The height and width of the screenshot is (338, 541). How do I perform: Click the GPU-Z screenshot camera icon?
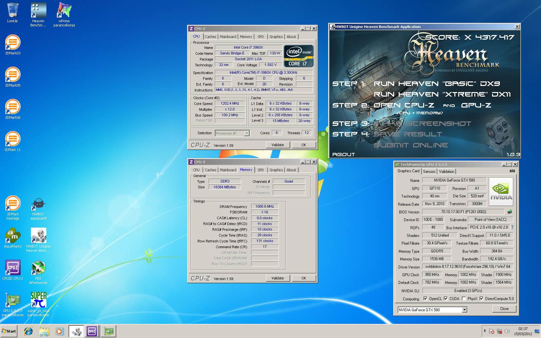(x=512, y=171)
